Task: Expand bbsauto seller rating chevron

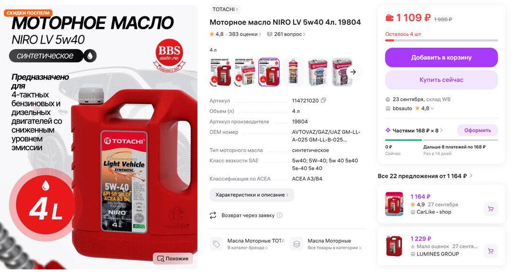Action: coord(432,108)
